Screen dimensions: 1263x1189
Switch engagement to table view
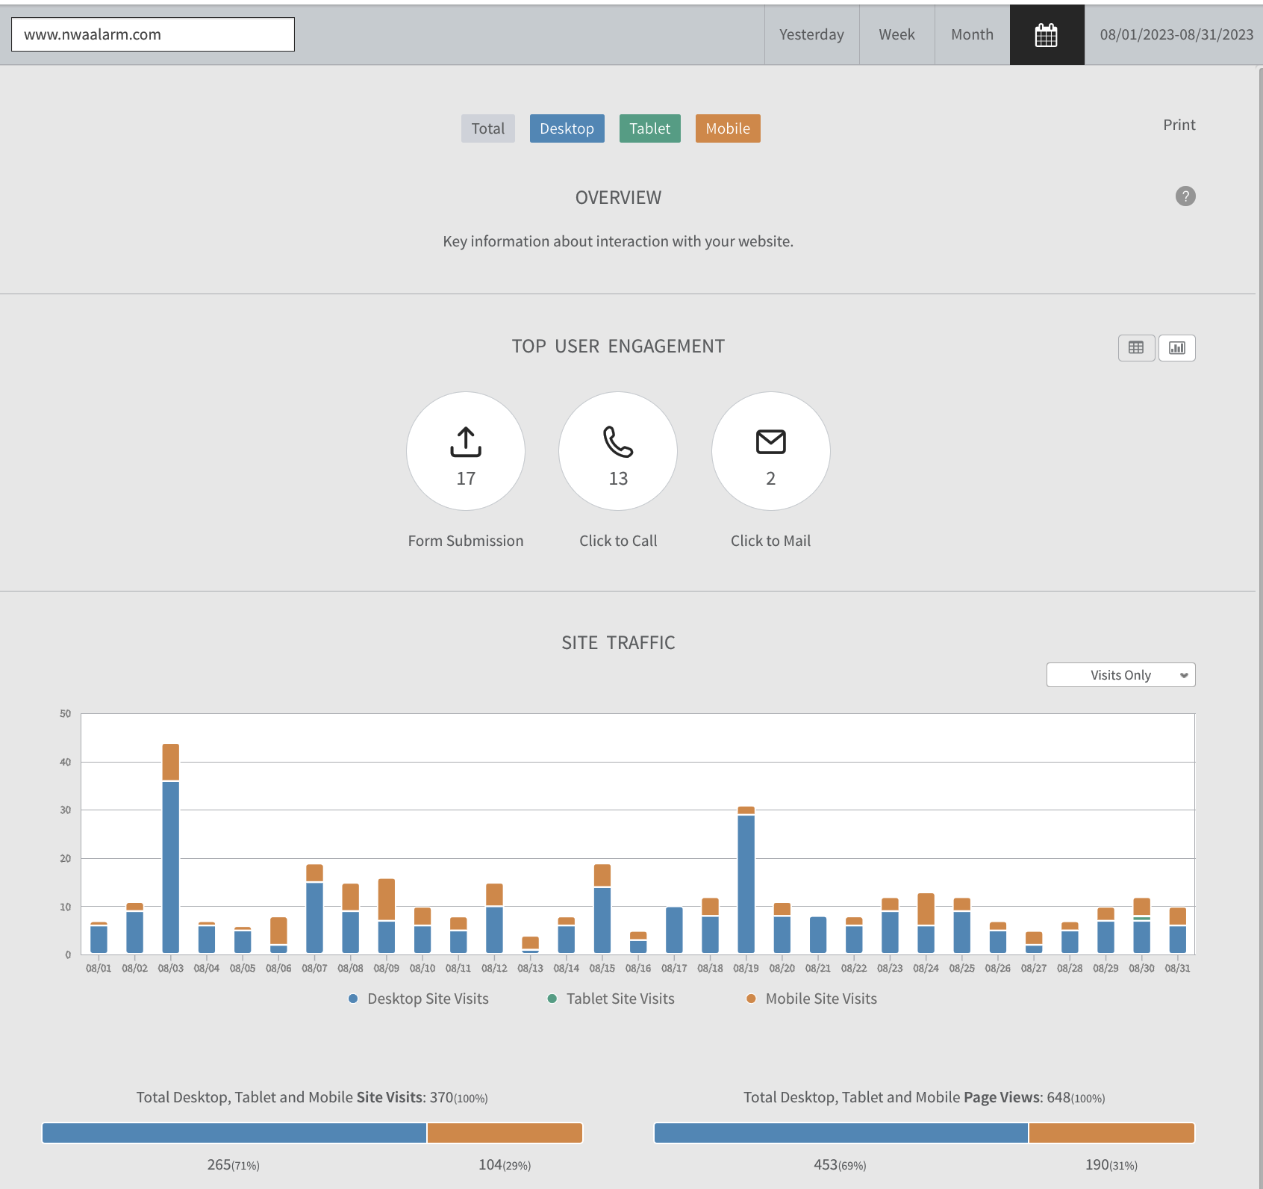click(1135, 348)
